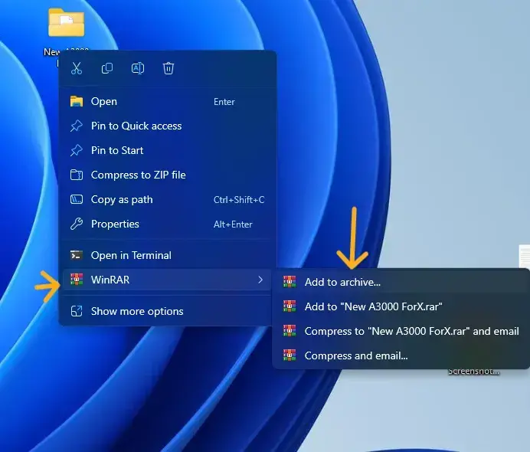Click Show more options
Image resolution: width=530 pixels, height=452 pixels.
[x=137, y=312]
